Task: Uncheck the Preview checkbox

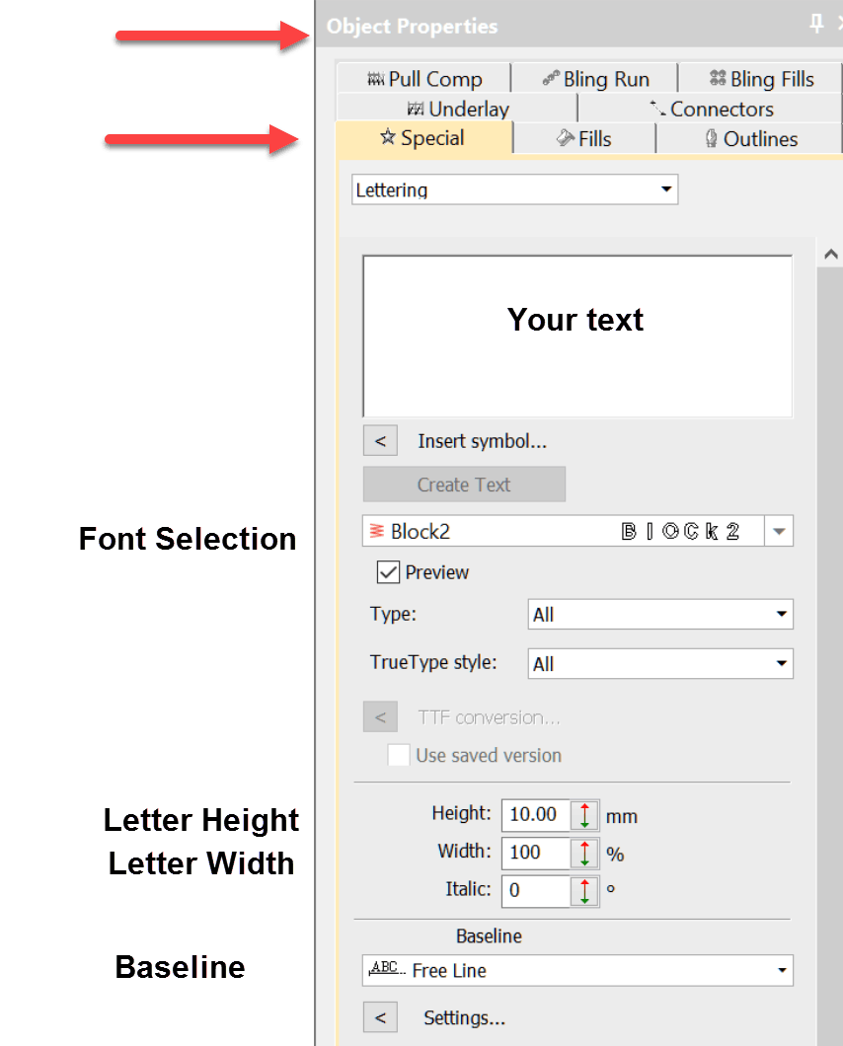Action: click(x=388, y=572)
